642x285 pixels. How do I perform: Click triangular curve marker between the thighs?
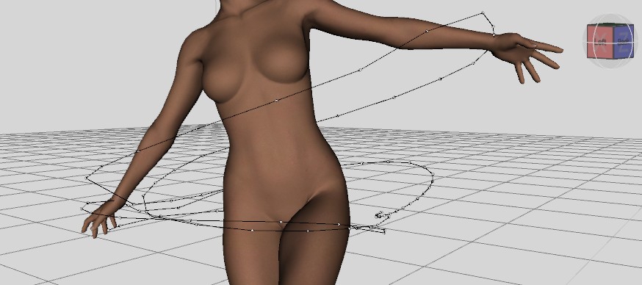tap(281, 223)
